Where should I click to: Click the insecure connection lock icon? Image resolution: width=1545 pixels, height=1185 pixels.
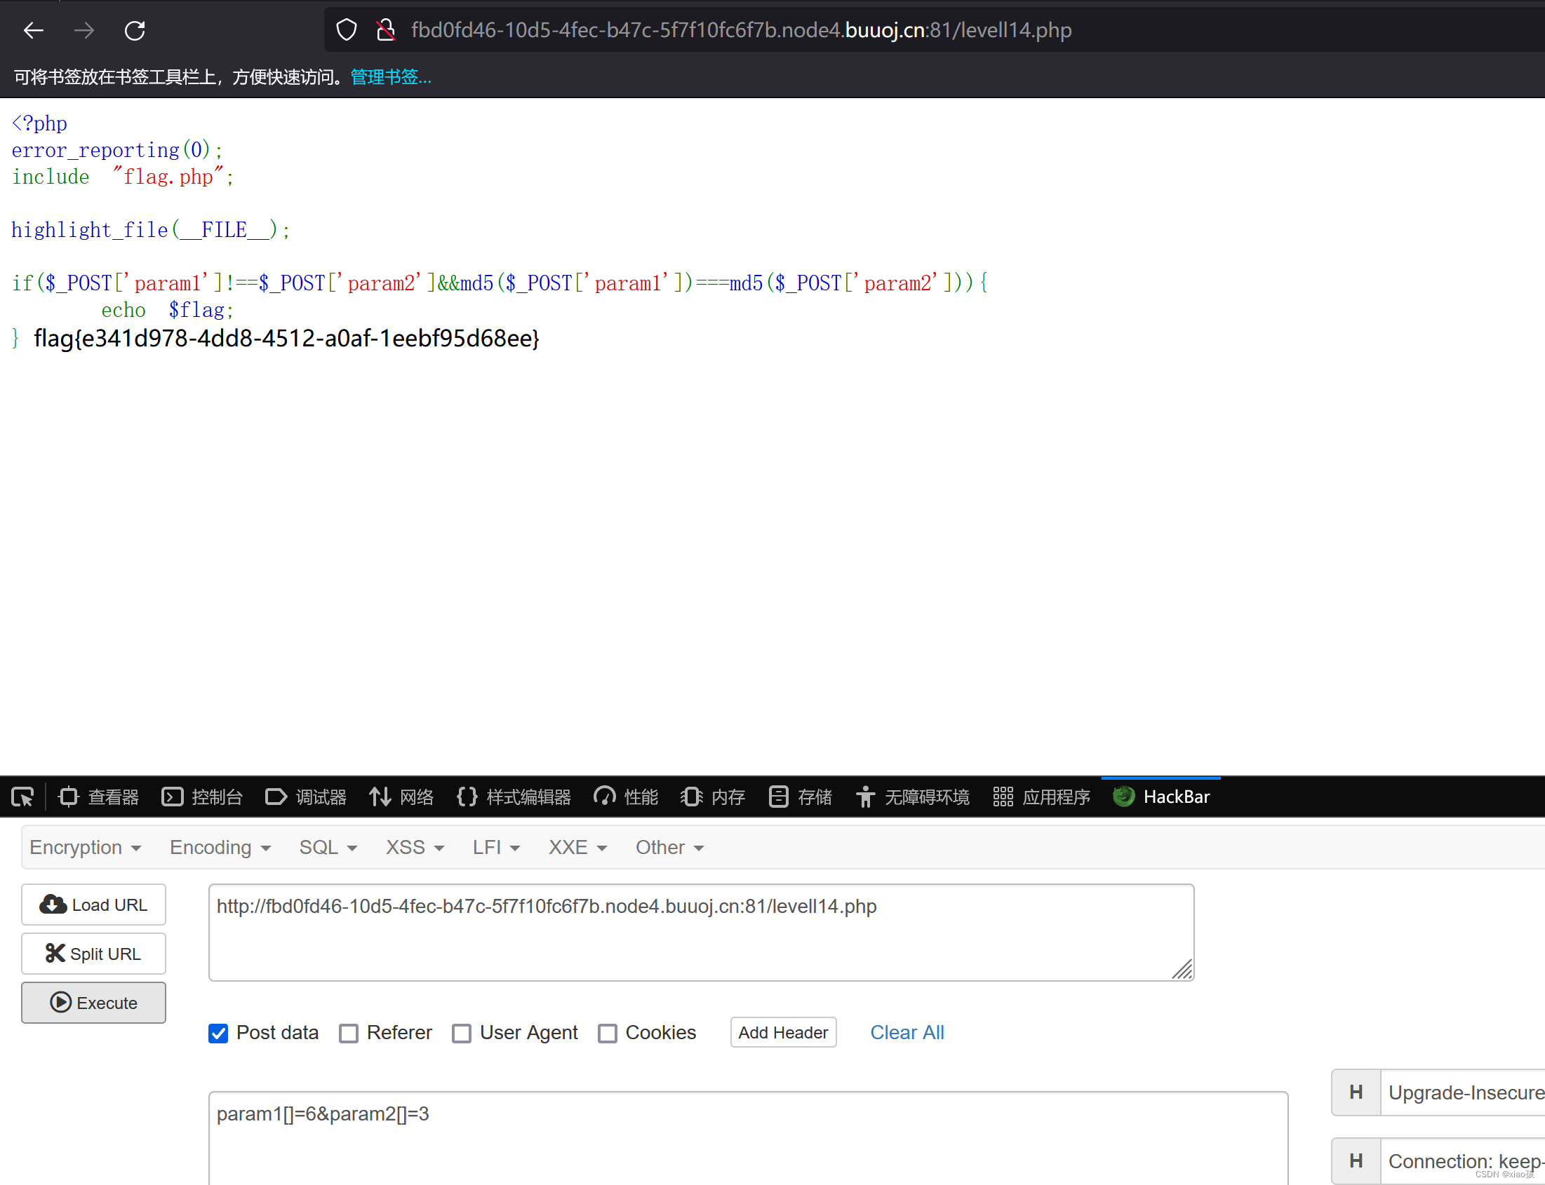coord(385,30)
